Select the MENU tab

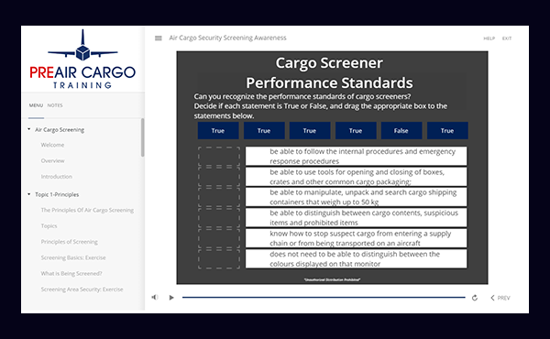point(36,105)
